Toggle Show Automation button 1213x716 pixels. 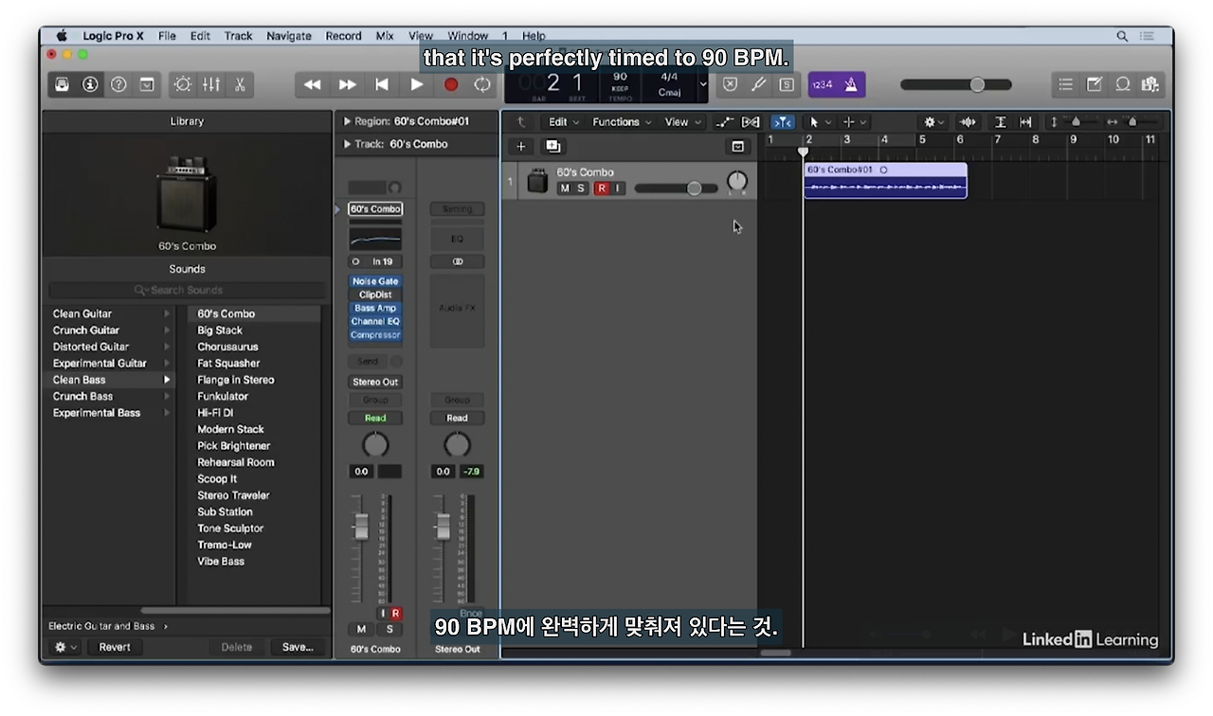pos(725,122)
